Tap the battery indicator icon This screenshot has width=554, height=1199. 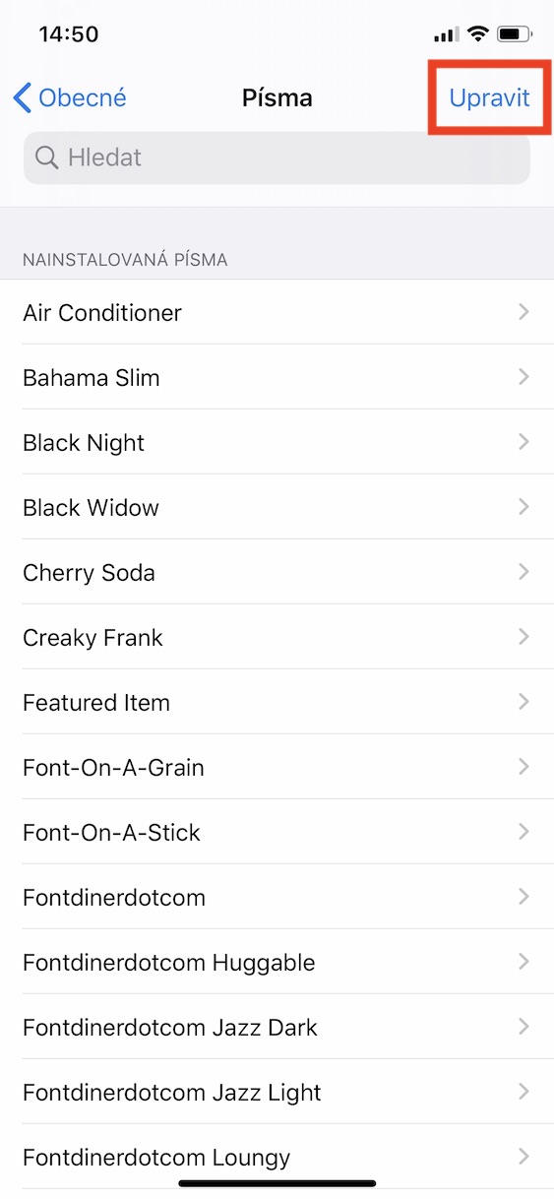pyautogui.click(x=515, y=34)
